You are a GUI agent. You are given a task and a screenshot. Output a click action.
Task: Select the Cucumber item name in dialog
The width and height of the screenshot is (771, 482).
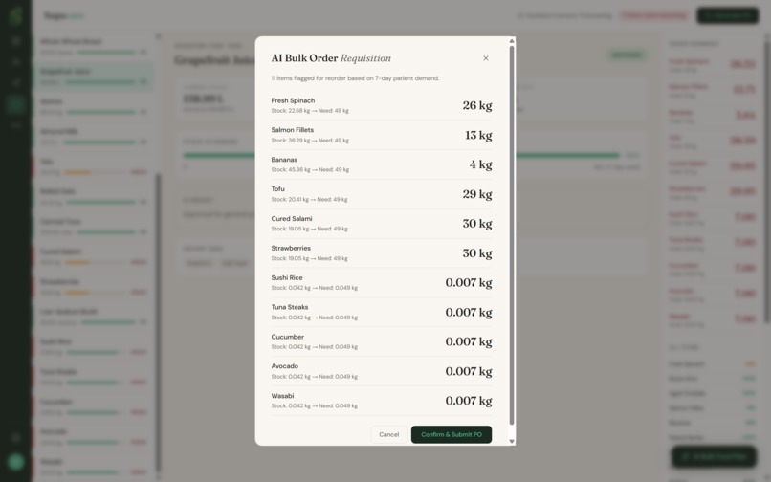pos(288,337)
